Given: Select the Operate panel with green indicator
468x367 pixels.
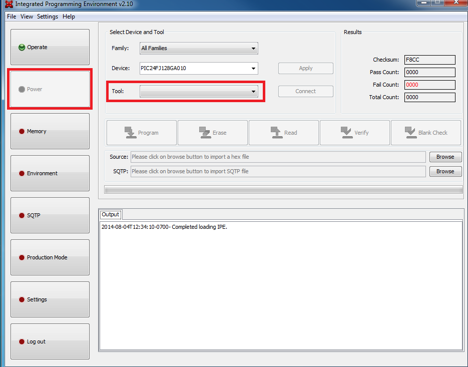Looking at the screenshot, I should pos(50,47).
